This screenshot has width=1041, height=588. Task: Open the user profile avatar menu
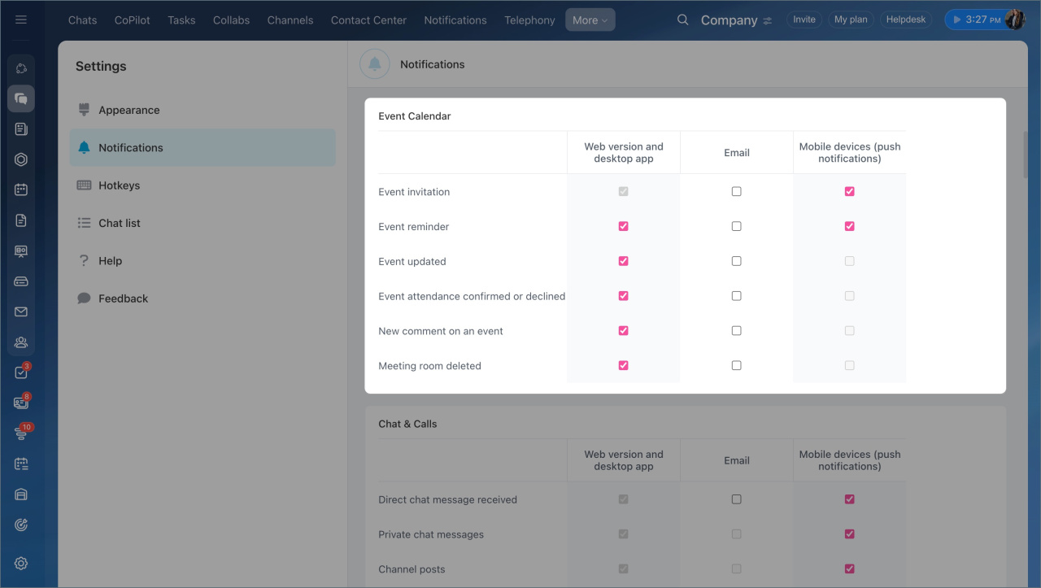[x=1014, y=20]
